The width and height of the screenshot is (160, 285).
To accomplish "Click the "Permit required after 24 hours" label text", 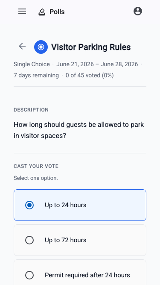I will pos(87,275).
